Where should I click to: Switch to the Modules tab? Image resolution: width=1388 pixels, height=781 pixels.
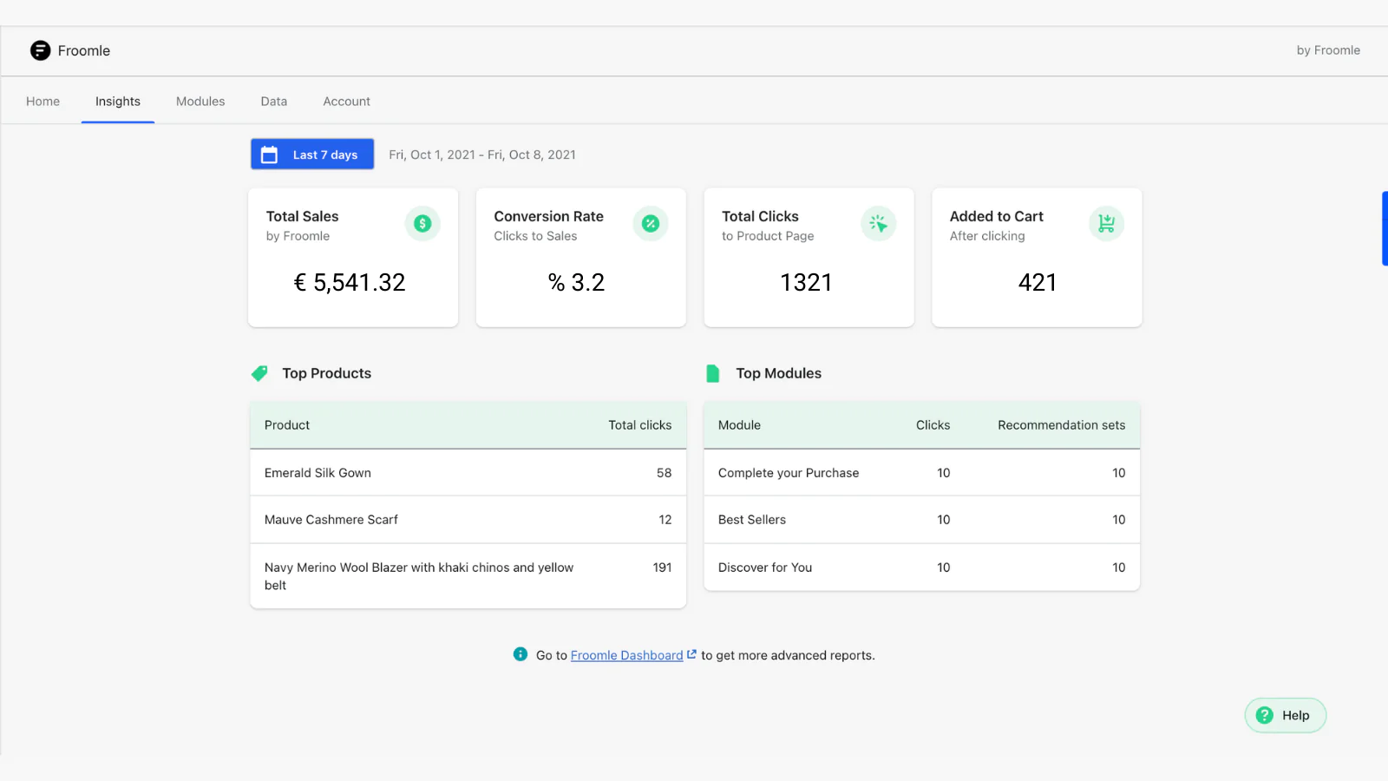pyautogui.click(x=200, y=102)
